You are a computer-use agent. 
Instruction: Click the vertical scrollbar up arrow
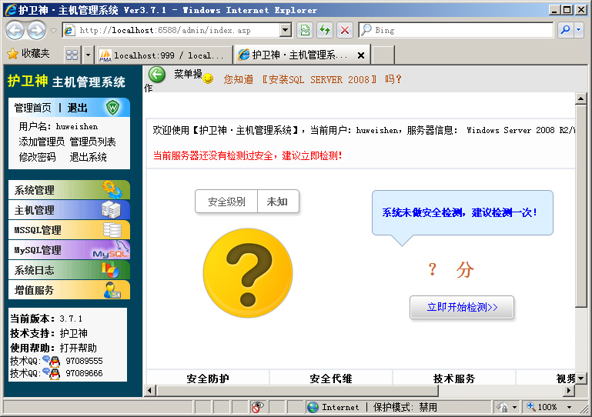click(580, 99)
